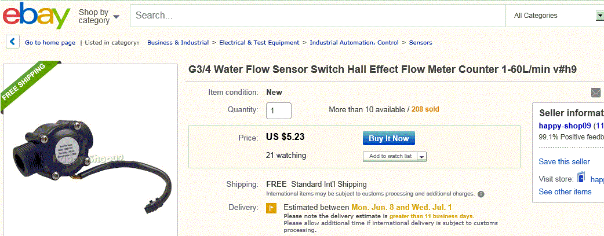Open the Business & Industrial category
Image resolution: width=604 pixels, height=236 pixels.
click(x=178, y=42)
